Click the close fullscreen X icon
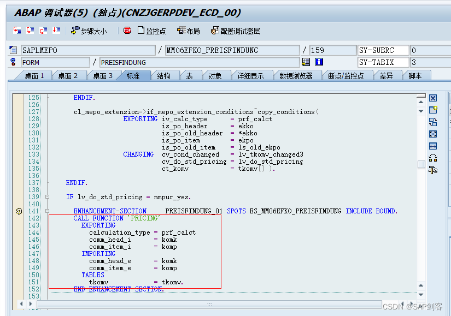This screenshot has height=316, width=451. pos(432,98)
